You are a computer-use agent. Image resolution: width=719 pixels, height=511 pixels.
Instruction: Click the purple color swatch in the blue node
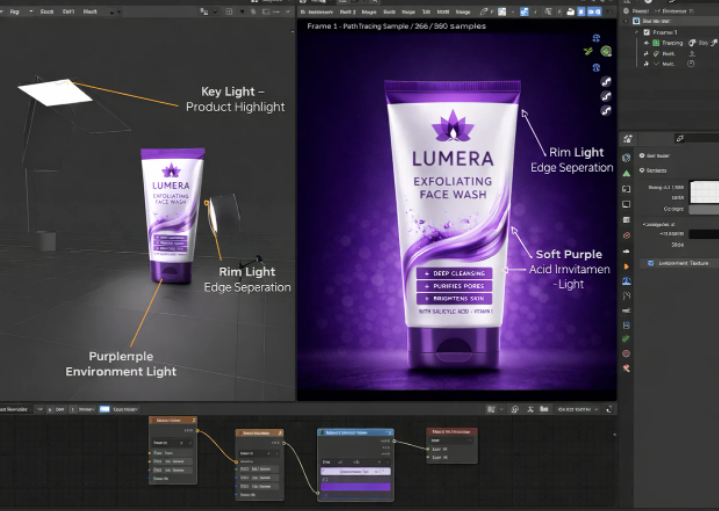pos(356,486)
